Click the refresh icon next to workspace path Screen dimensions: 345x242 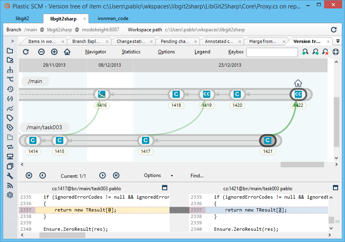pos(334,30)
